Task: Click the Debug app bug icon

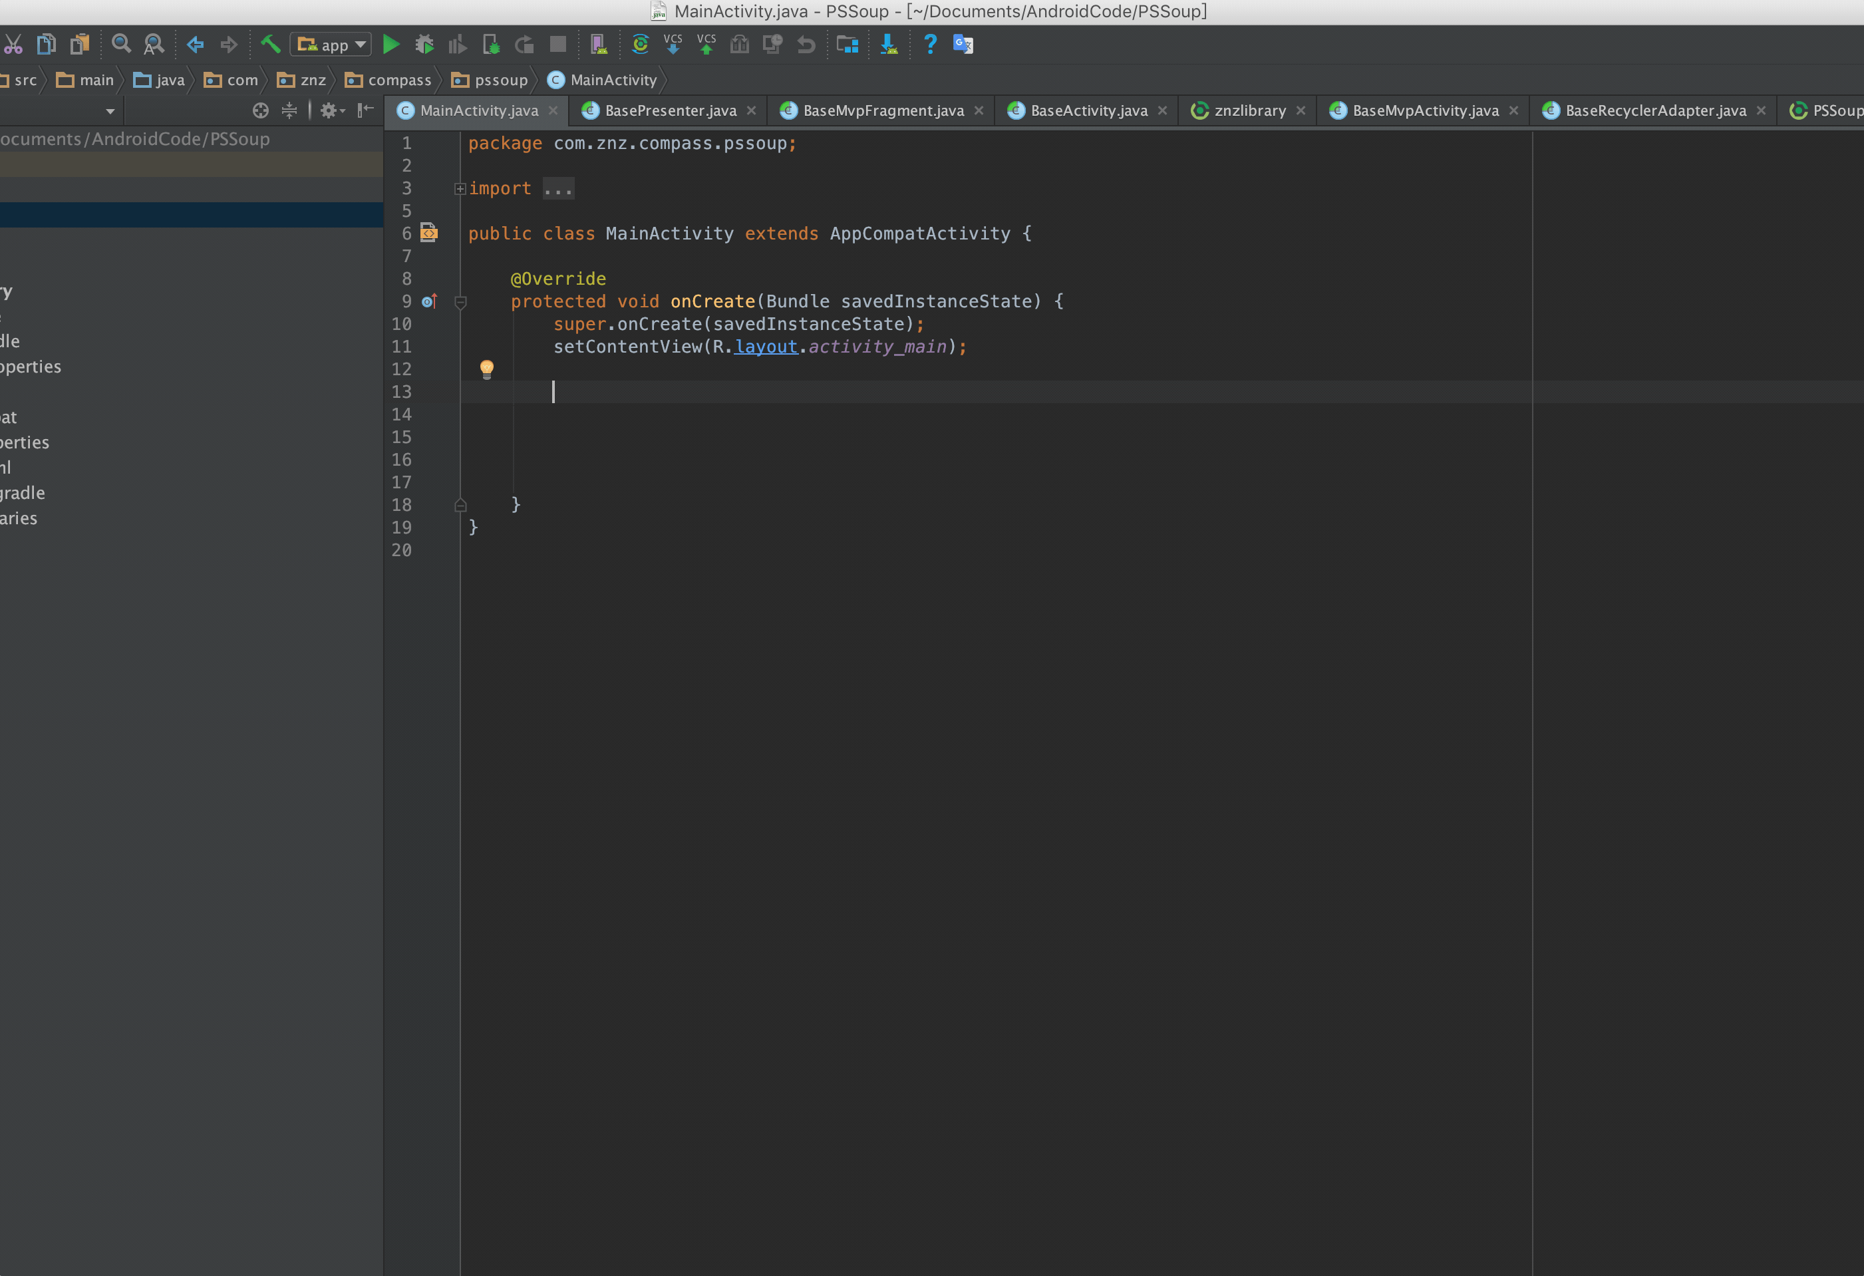Action: 424,45
